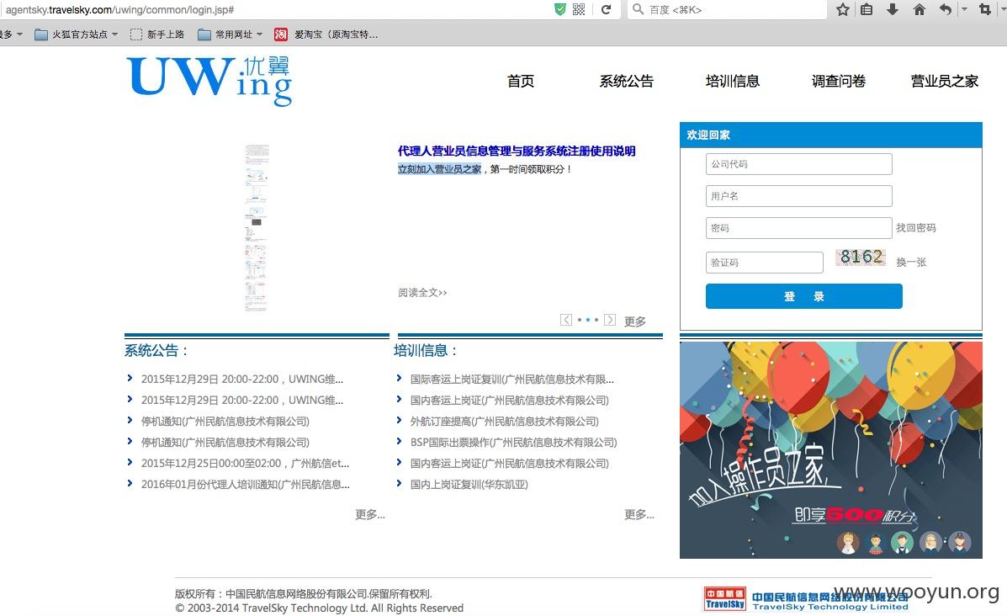The image size is (1007, 616).
Task: Click 更多... under 系统公告
Action: click(370, 514)
